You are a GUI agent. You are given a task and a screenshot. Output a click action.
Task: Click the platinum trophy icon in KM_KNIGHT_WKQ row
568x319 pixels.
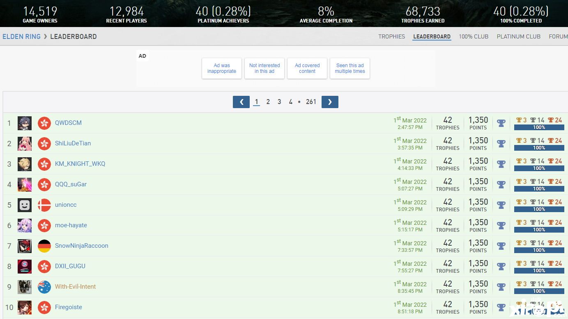(x=501, y=164)
